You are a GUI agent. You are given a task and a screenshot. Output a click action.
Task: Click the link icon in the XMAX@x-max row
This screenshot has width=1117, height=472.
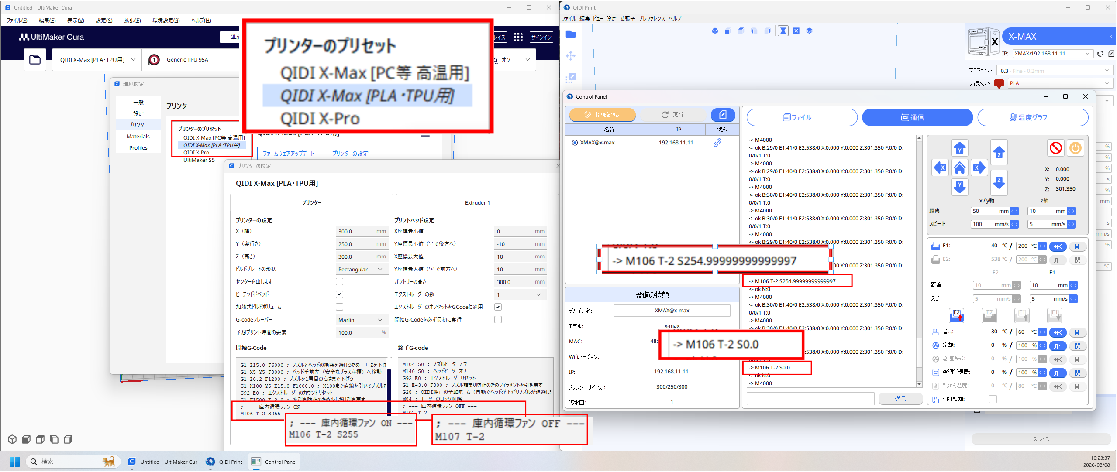(717, 143)
